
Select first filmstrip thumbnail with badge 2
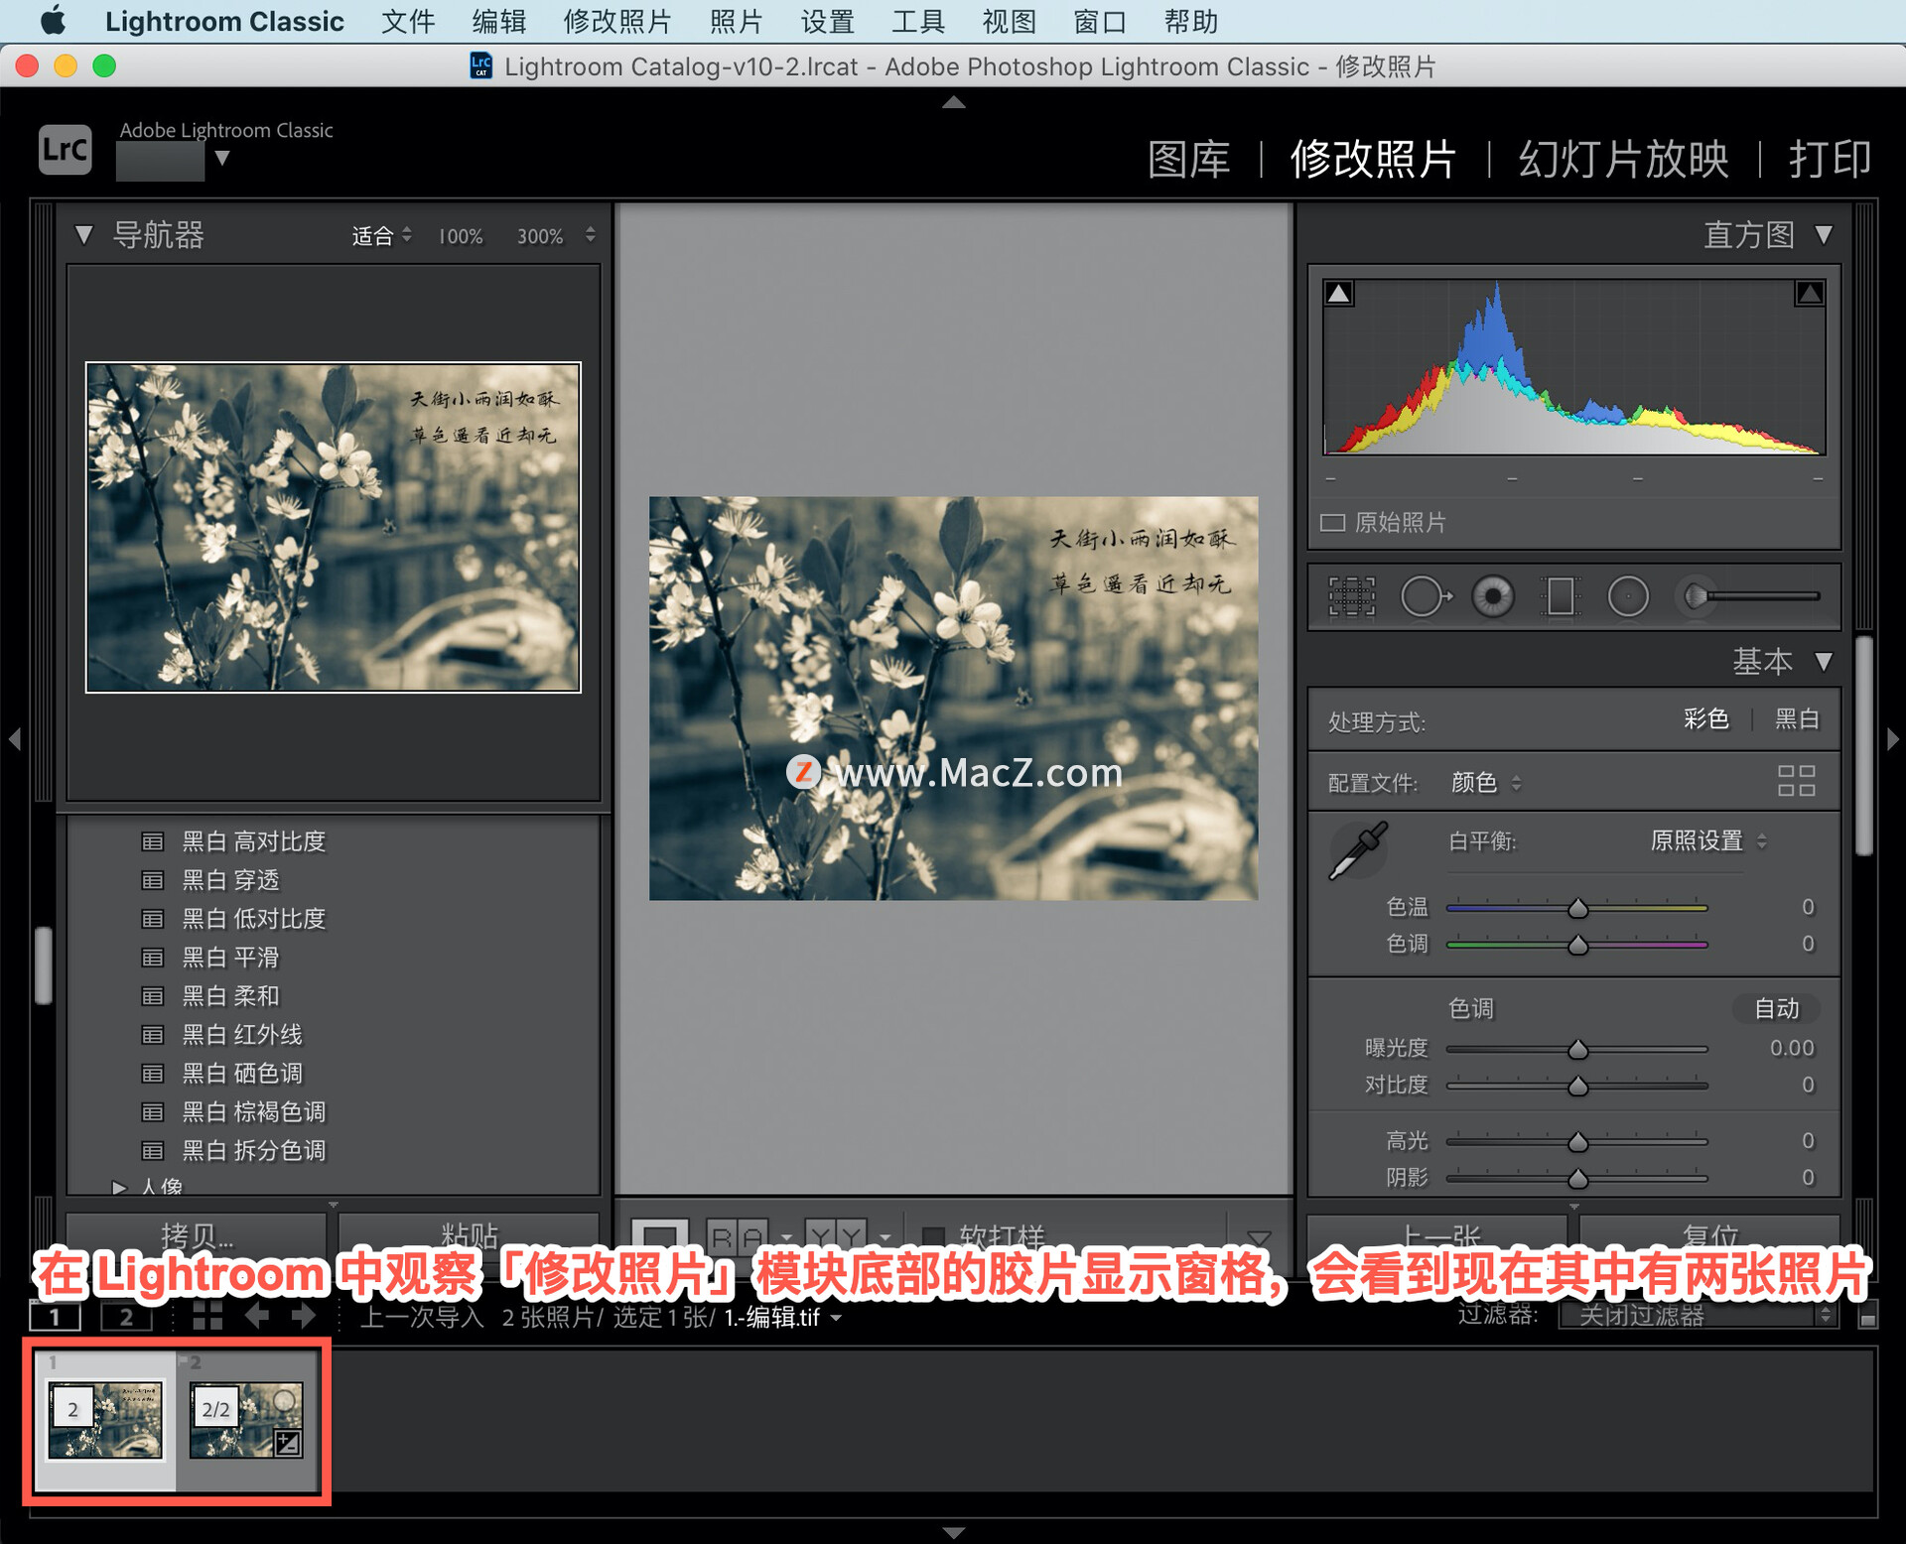[x=105, y=1420]
